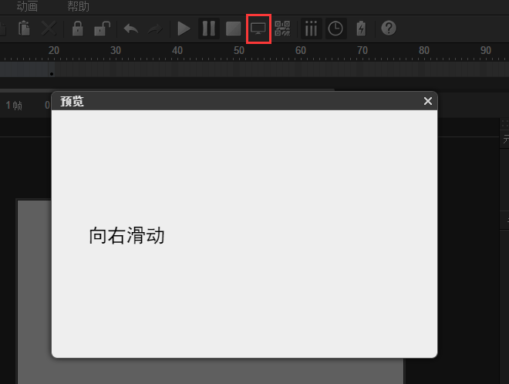Pause the animation playback
This screenshot has height=384, width=509.
(x=208, y=29)
